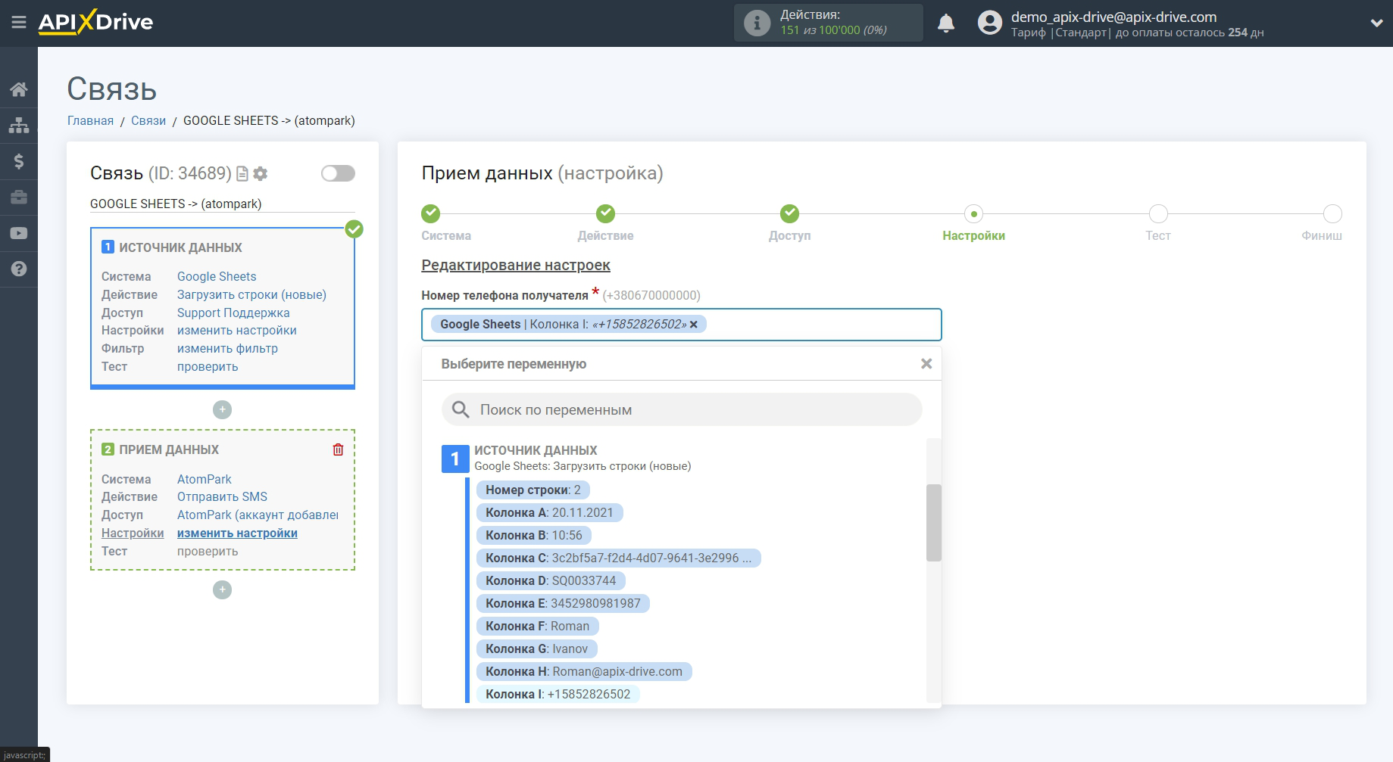Select variable Колонка G: Ivanov
1393x762 pixels.
pyautogui.click(x=536, y=648)
